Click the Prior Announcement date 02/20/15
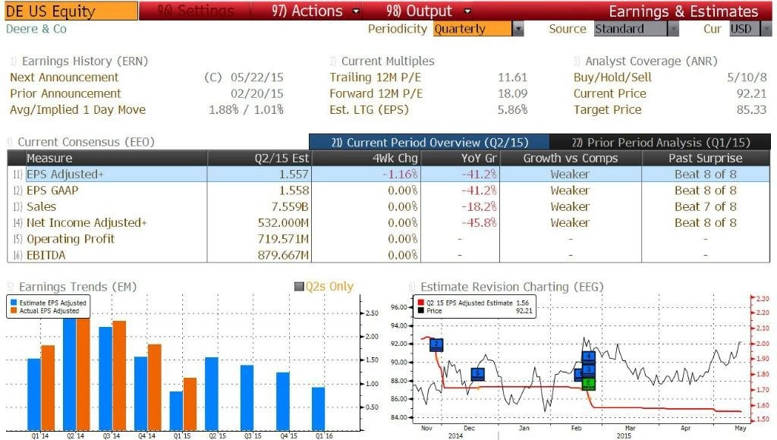This screenshot has width=777, height=440. coord(256,93)
